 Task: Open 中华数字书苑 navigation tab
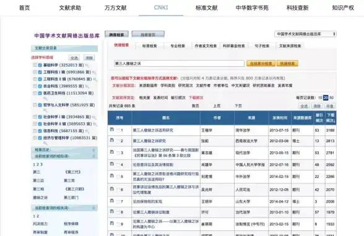coord(252,8)
